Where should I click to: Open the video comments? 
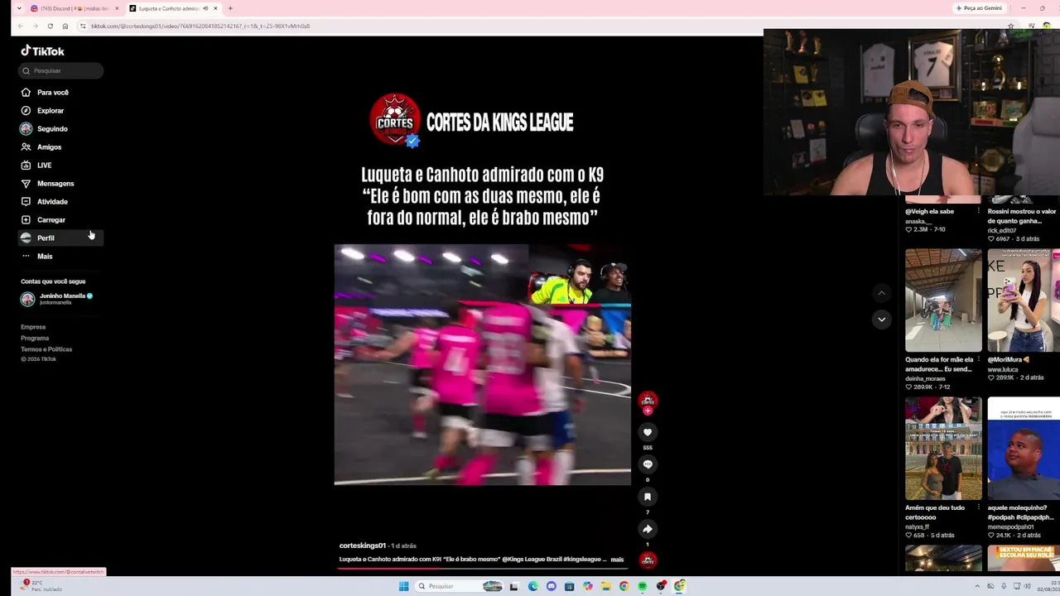coord(648,464)
